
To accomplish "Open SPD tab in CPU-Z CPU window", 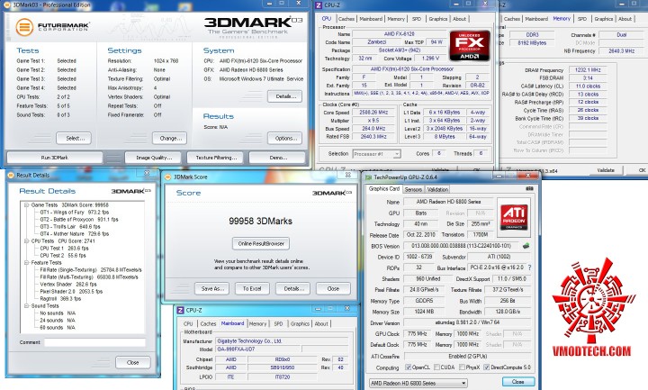I will 417,19.
